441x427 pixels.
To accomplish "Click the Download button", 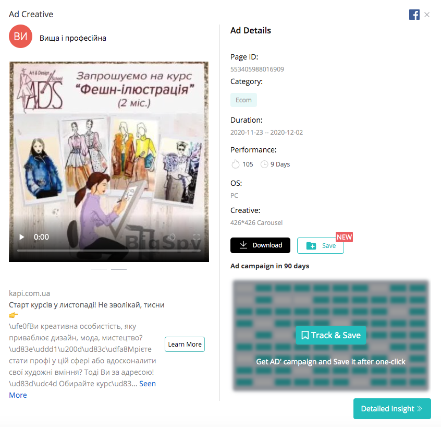I will pyautogui.click(x=260, y=245).
